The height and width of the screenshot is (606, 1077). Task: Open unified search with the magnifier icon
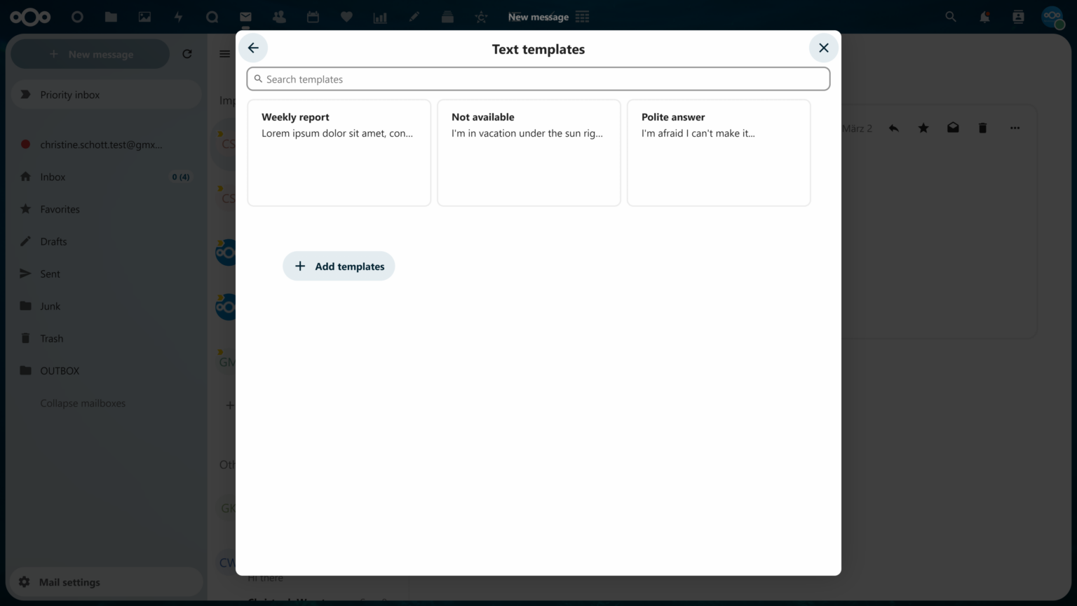(950, 16)
